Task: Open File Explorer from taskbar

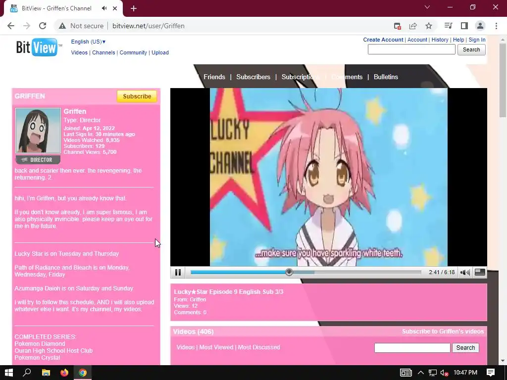Action: pos(46,373)
